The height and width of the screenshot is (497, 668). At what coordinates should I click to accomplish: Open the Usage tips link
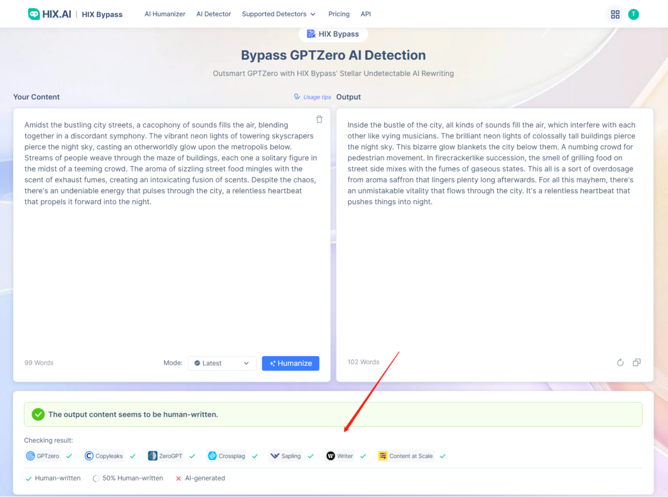312,97
